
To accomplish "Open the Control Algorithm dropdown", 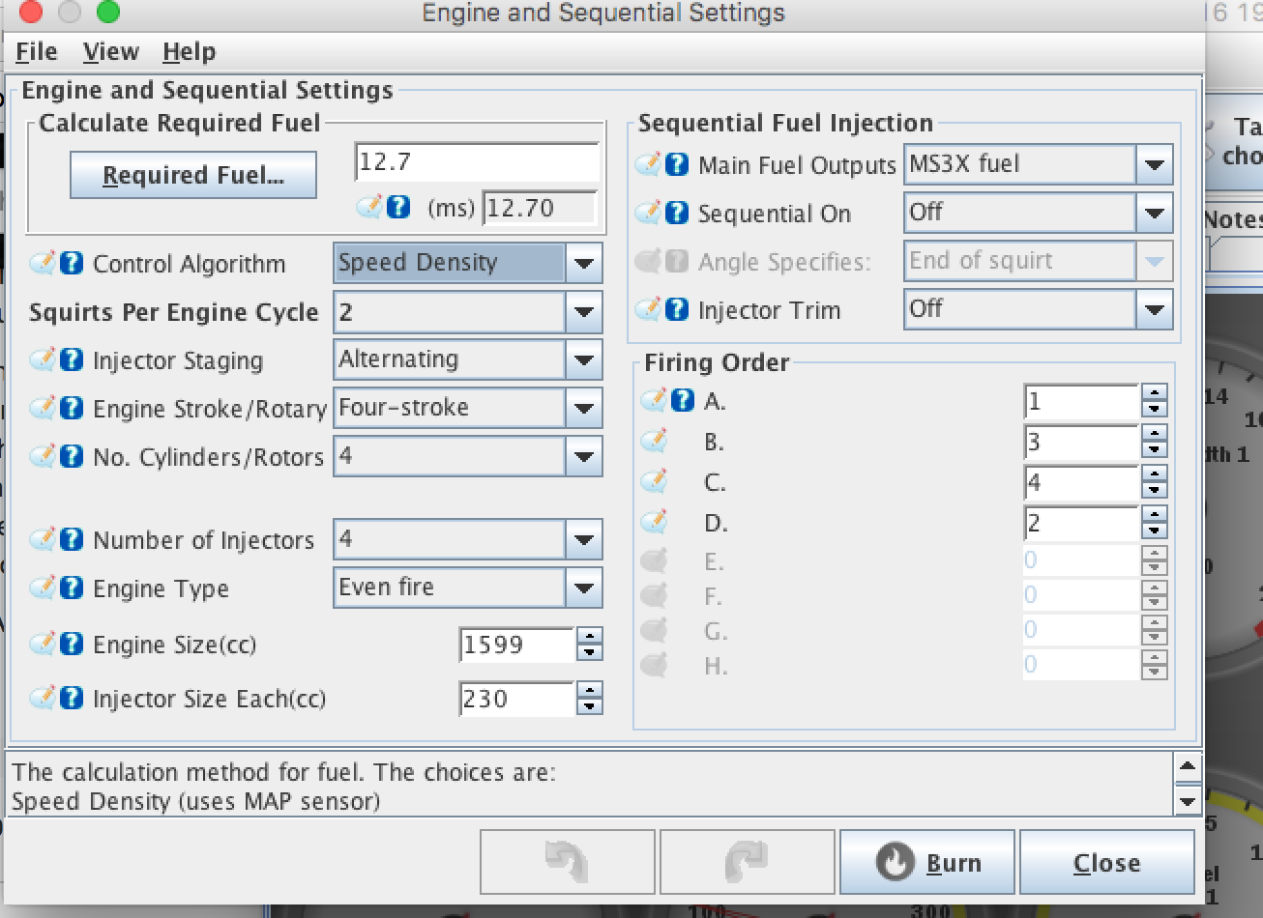I will pos(583,263).
